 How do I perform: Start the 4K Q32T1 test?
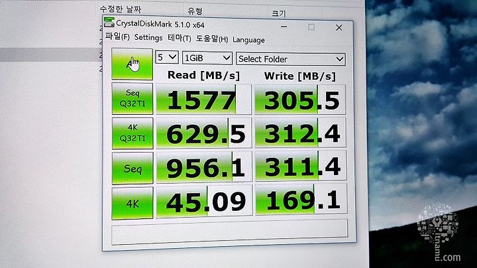pyautogui.click(x=132, y=133)
